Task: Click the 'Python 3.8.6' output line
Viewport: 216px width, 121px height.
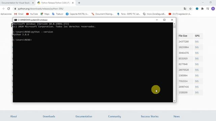Action: [x=21, y=35]
